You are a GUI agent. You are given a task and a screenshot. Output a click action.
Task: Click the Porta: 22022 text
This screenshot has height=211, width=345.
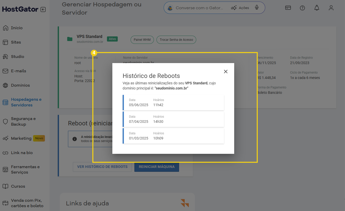(x=85, y=81)
